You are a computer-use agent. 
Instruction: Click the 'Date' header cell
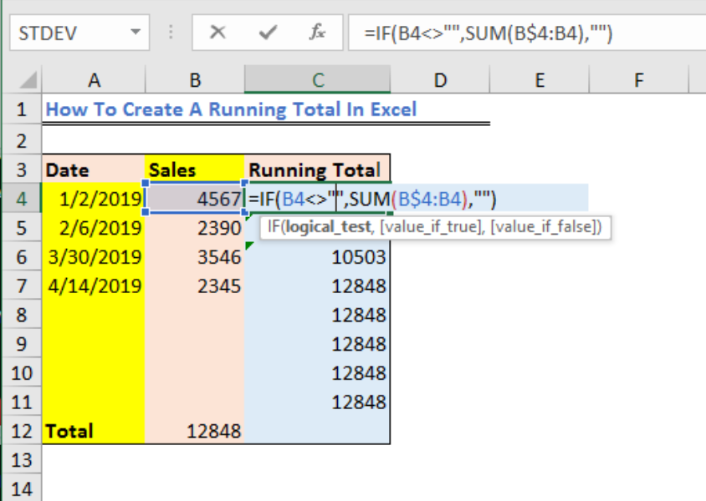click(94, 170)
